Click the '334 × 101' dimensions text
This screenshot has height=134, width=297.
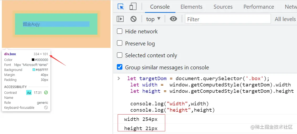click(x=41, y=54)
